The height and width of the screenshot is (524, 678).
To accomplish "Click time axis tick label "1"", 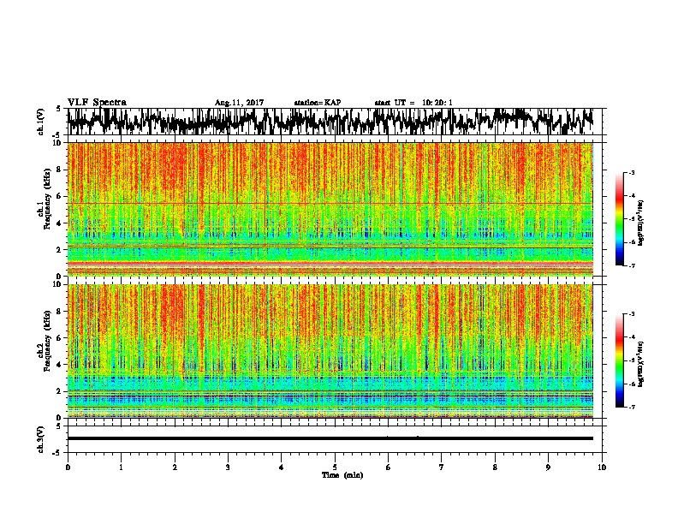I will [121, 467].
